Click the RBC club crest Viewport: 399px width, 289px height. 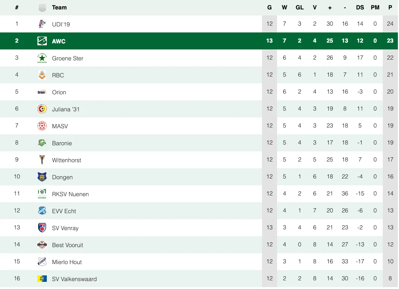(x=42, y=75)
